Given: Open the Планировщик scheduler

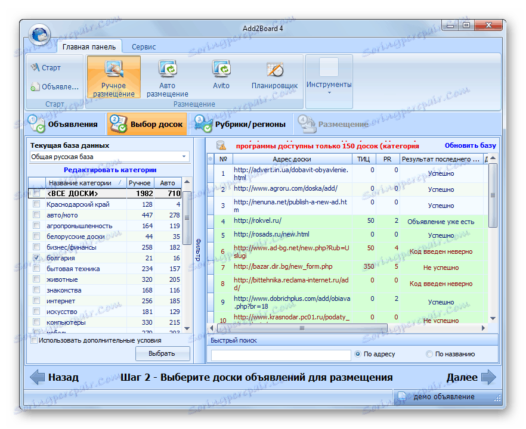Looking at the screenshot, I should tap(275, 76).
